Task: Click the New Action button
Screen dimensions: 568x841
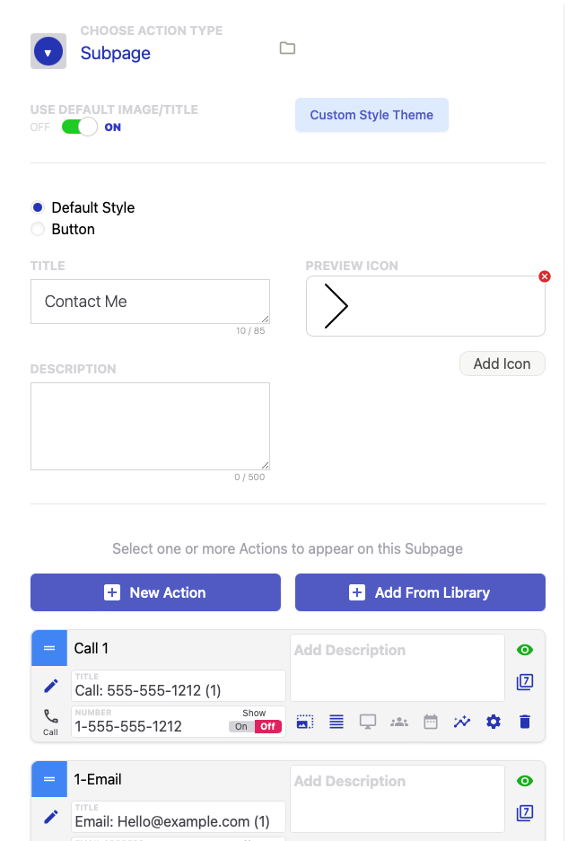Action: [155, 592]
